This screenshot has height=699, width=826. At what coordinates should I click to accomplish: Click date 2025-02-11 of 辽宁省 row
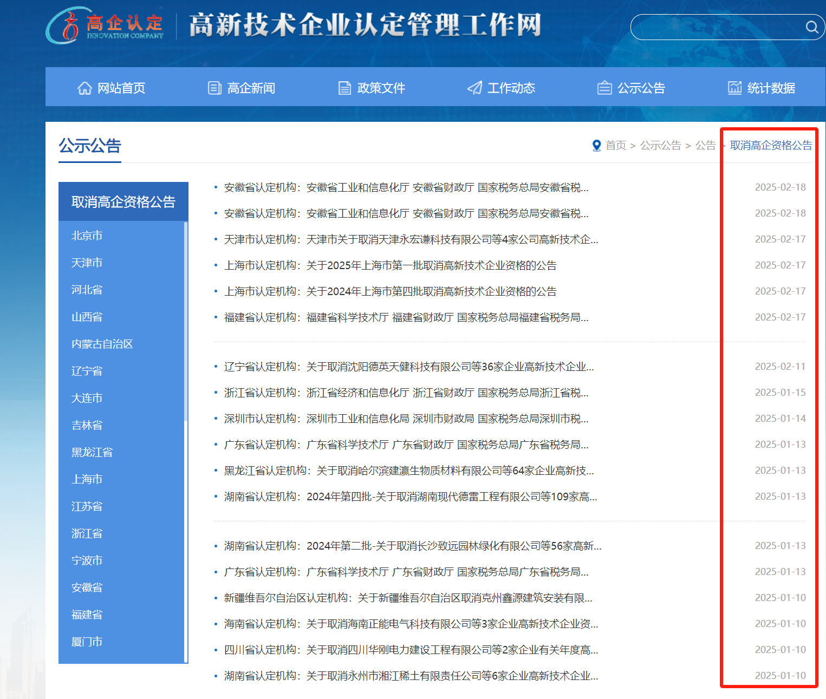coord(781,367)
